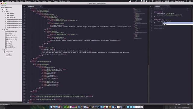Open the Apple menu
This screenshot has height=109, width=193.
pyautogui.click(x=3, y=1)
